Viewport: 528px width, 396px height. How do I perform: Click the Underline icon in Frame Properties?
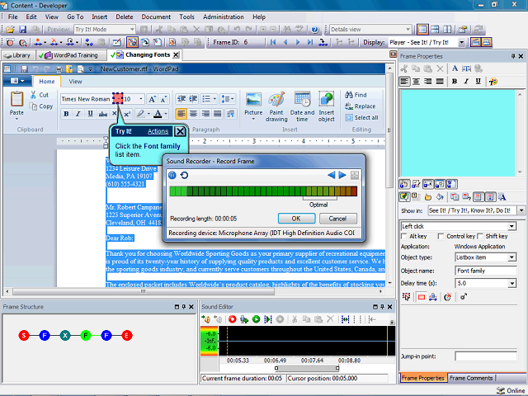tap(478, 82)
